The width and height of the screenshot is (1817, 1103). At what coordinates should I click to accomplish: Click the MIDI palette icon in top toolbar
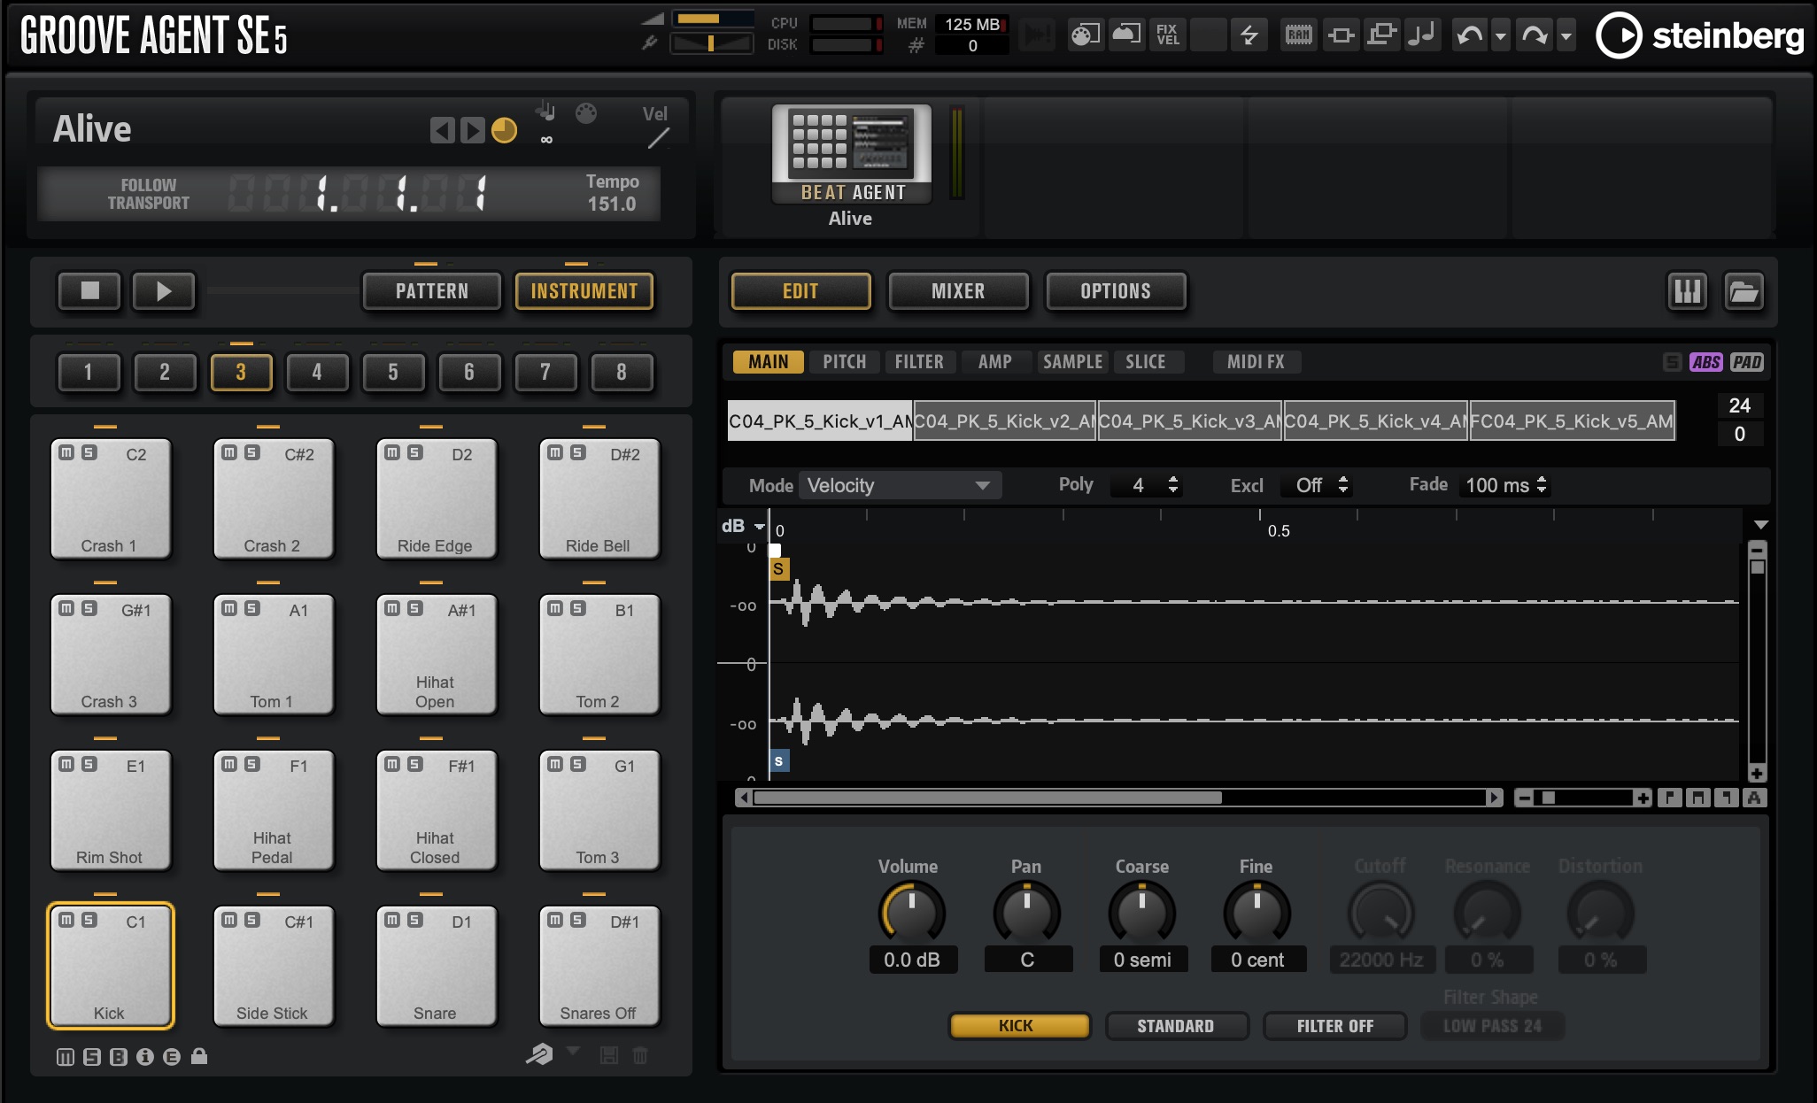(x=1085, y=35)
